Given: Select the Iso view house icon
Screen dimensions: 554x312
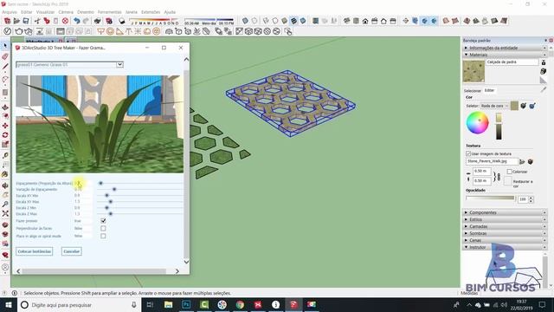Looking at the screenshot, I should pos(347,21).
